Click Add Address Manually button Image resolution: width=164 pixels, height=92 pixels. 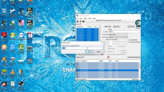(134, 57)
